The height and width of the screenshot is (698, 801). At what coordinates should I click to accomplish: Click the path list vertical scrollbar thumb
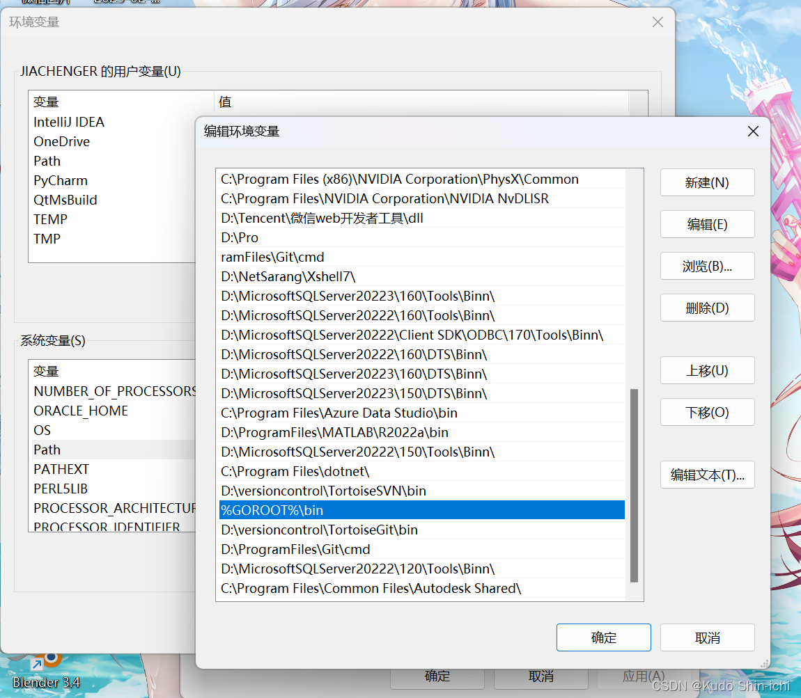634,485
